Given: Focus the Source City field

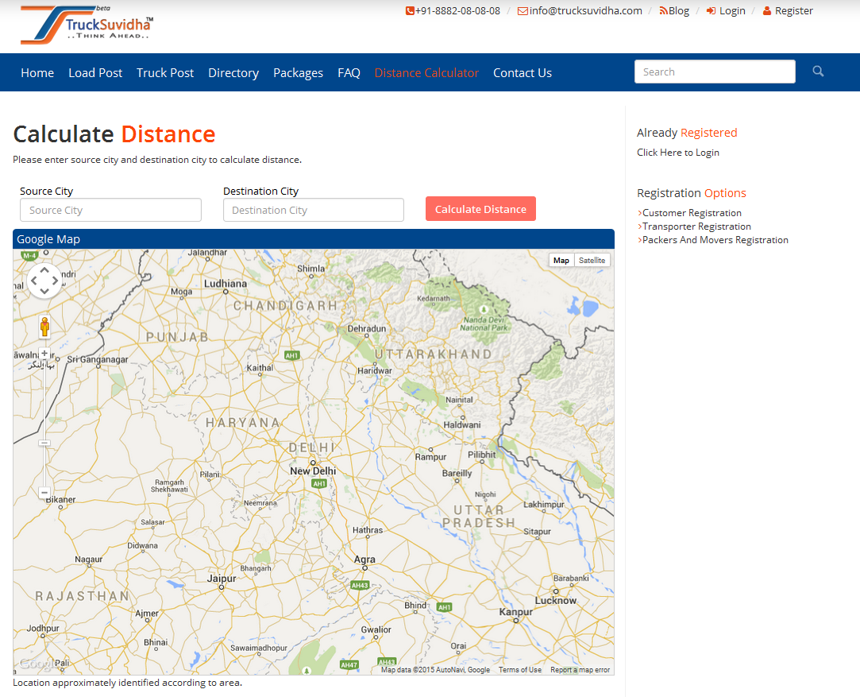Looking at the screenshot, I should (110, 210).
